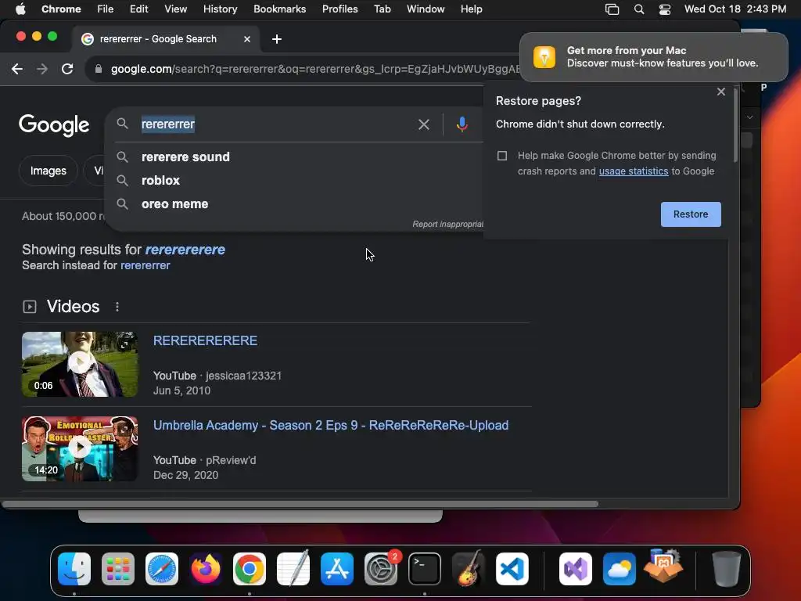Click the horizontal scrollbar of Chrome
801x601 pixels.
(300, 504)
